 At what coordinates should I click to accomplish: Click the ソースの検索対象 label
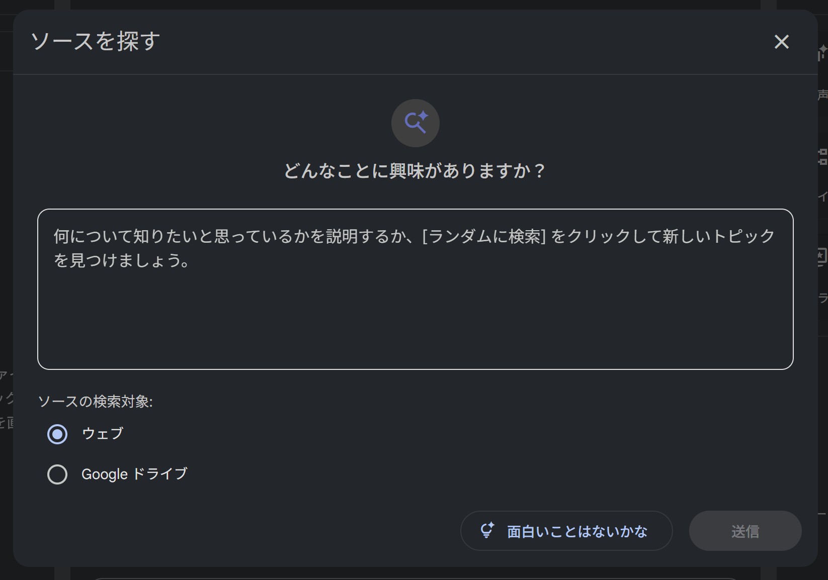[96, 401]
